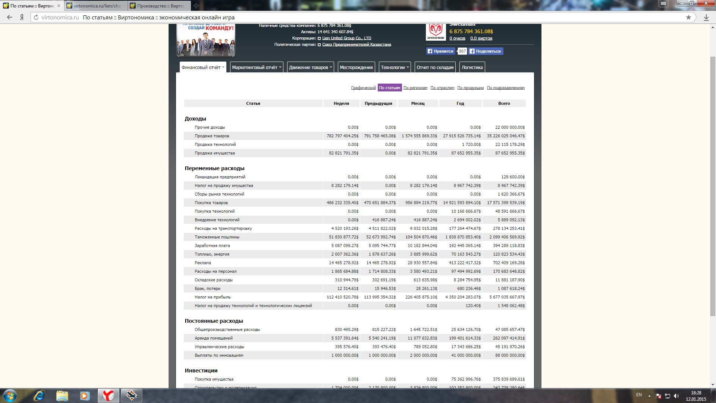The height and width of the screenshot is (403, 716).
Task: Open the Логистика tab
Action: 472,68
